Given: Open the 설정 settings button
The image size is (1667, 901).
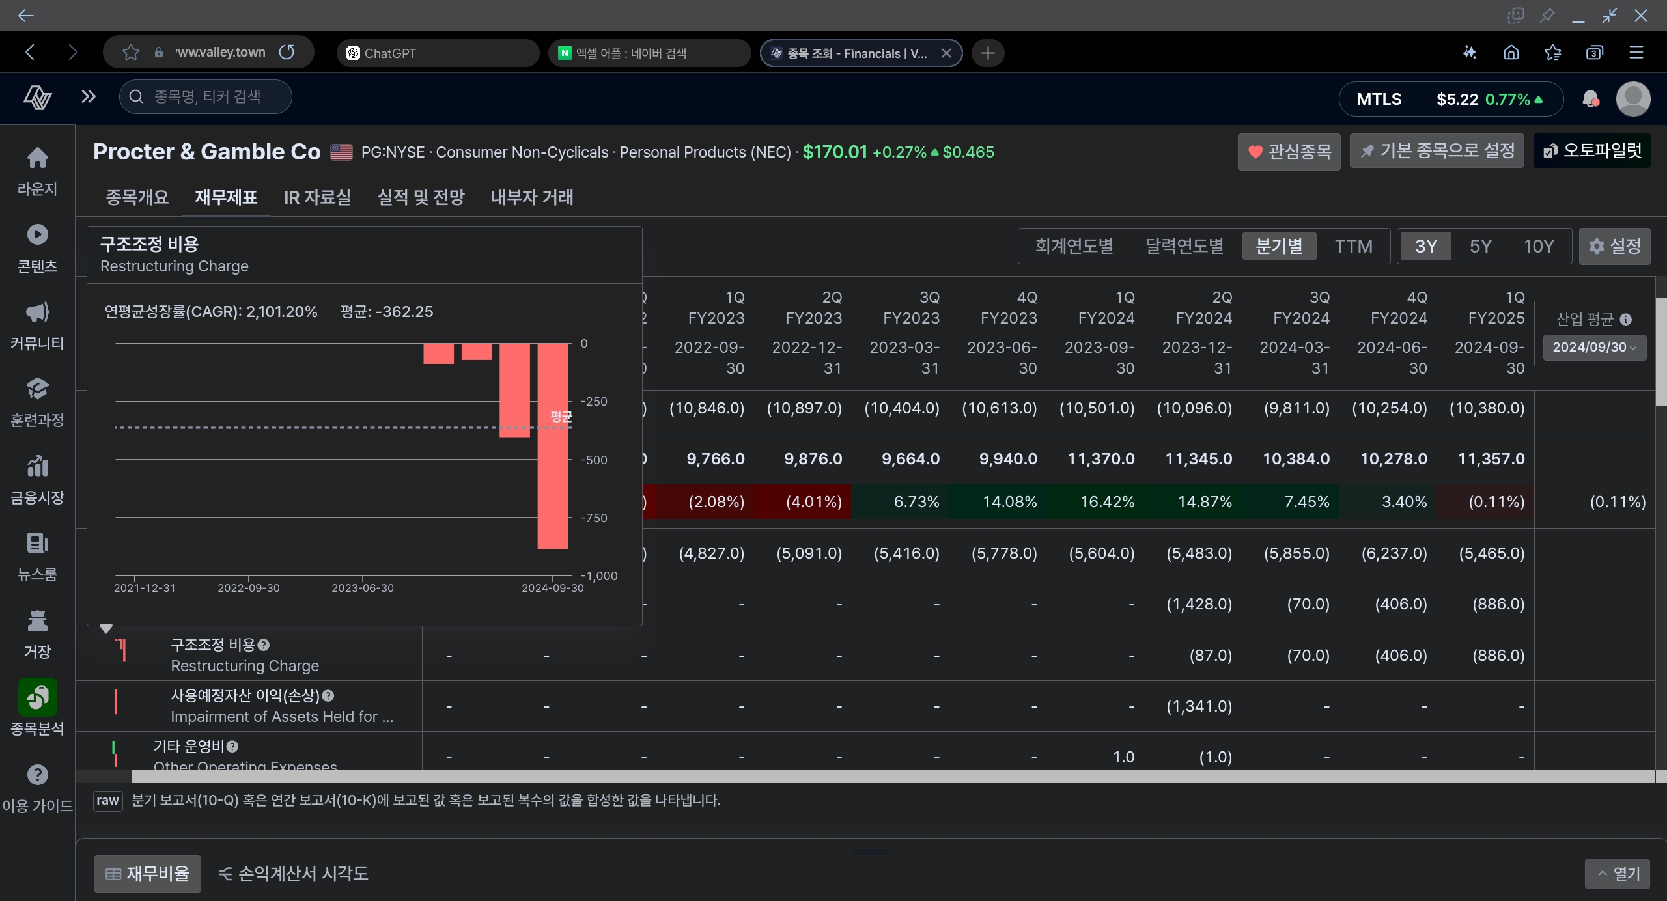Looking at the screenshot, I should click(x=1614, y=246).
